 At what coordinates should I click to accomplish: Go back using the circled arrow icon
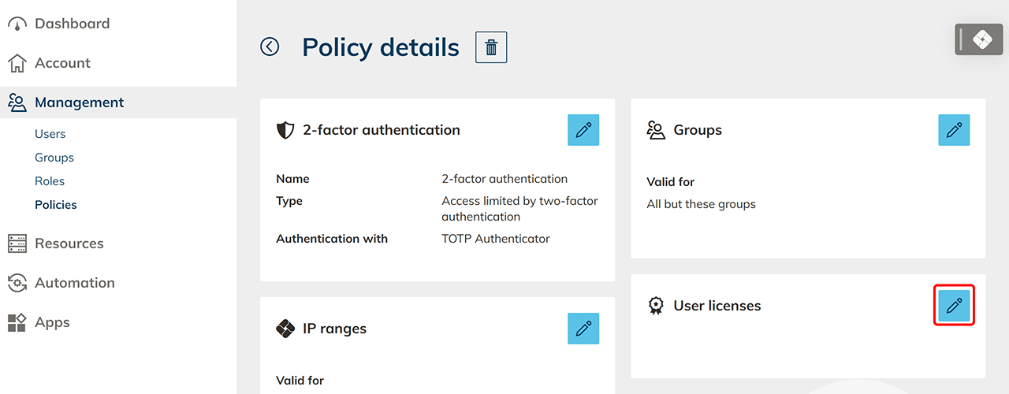click(x=270, y=47)
